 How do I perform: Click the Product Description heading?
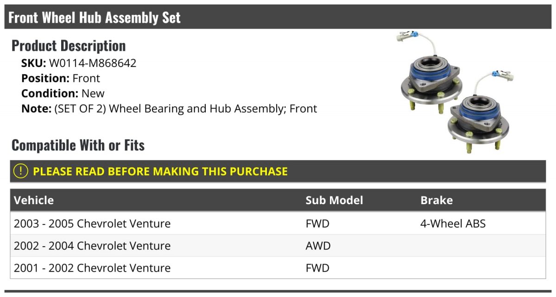[x=69, y=46]
